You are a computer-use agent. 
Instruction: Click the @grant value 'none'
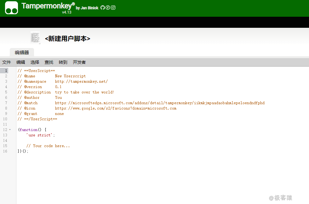pos(59,114)
